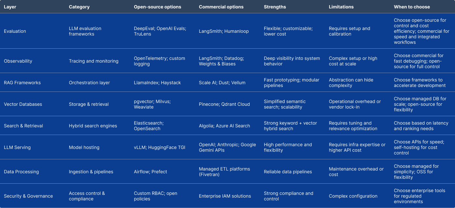455x208 pixels.
Task: Click 'Storage & retrieval' category cell
Action: 89,104
